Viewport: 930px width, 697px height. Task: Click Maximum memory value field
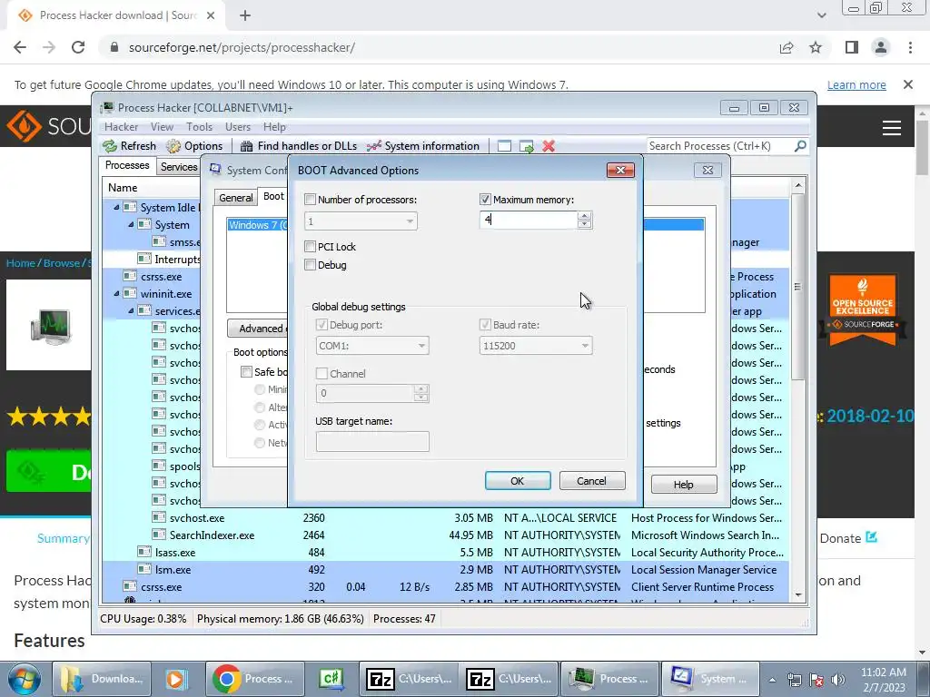(x=529, y=220)
